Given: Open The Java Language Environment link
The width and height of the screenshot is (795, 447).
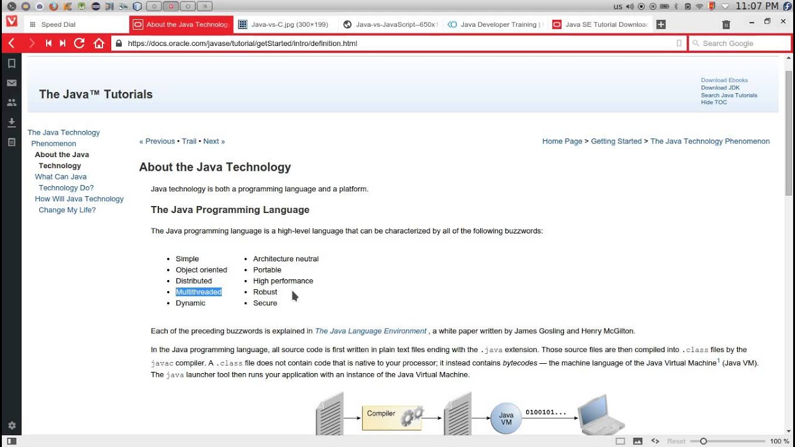Looking at the screenshot, I should pyautogui.click(x=371, y=331).
